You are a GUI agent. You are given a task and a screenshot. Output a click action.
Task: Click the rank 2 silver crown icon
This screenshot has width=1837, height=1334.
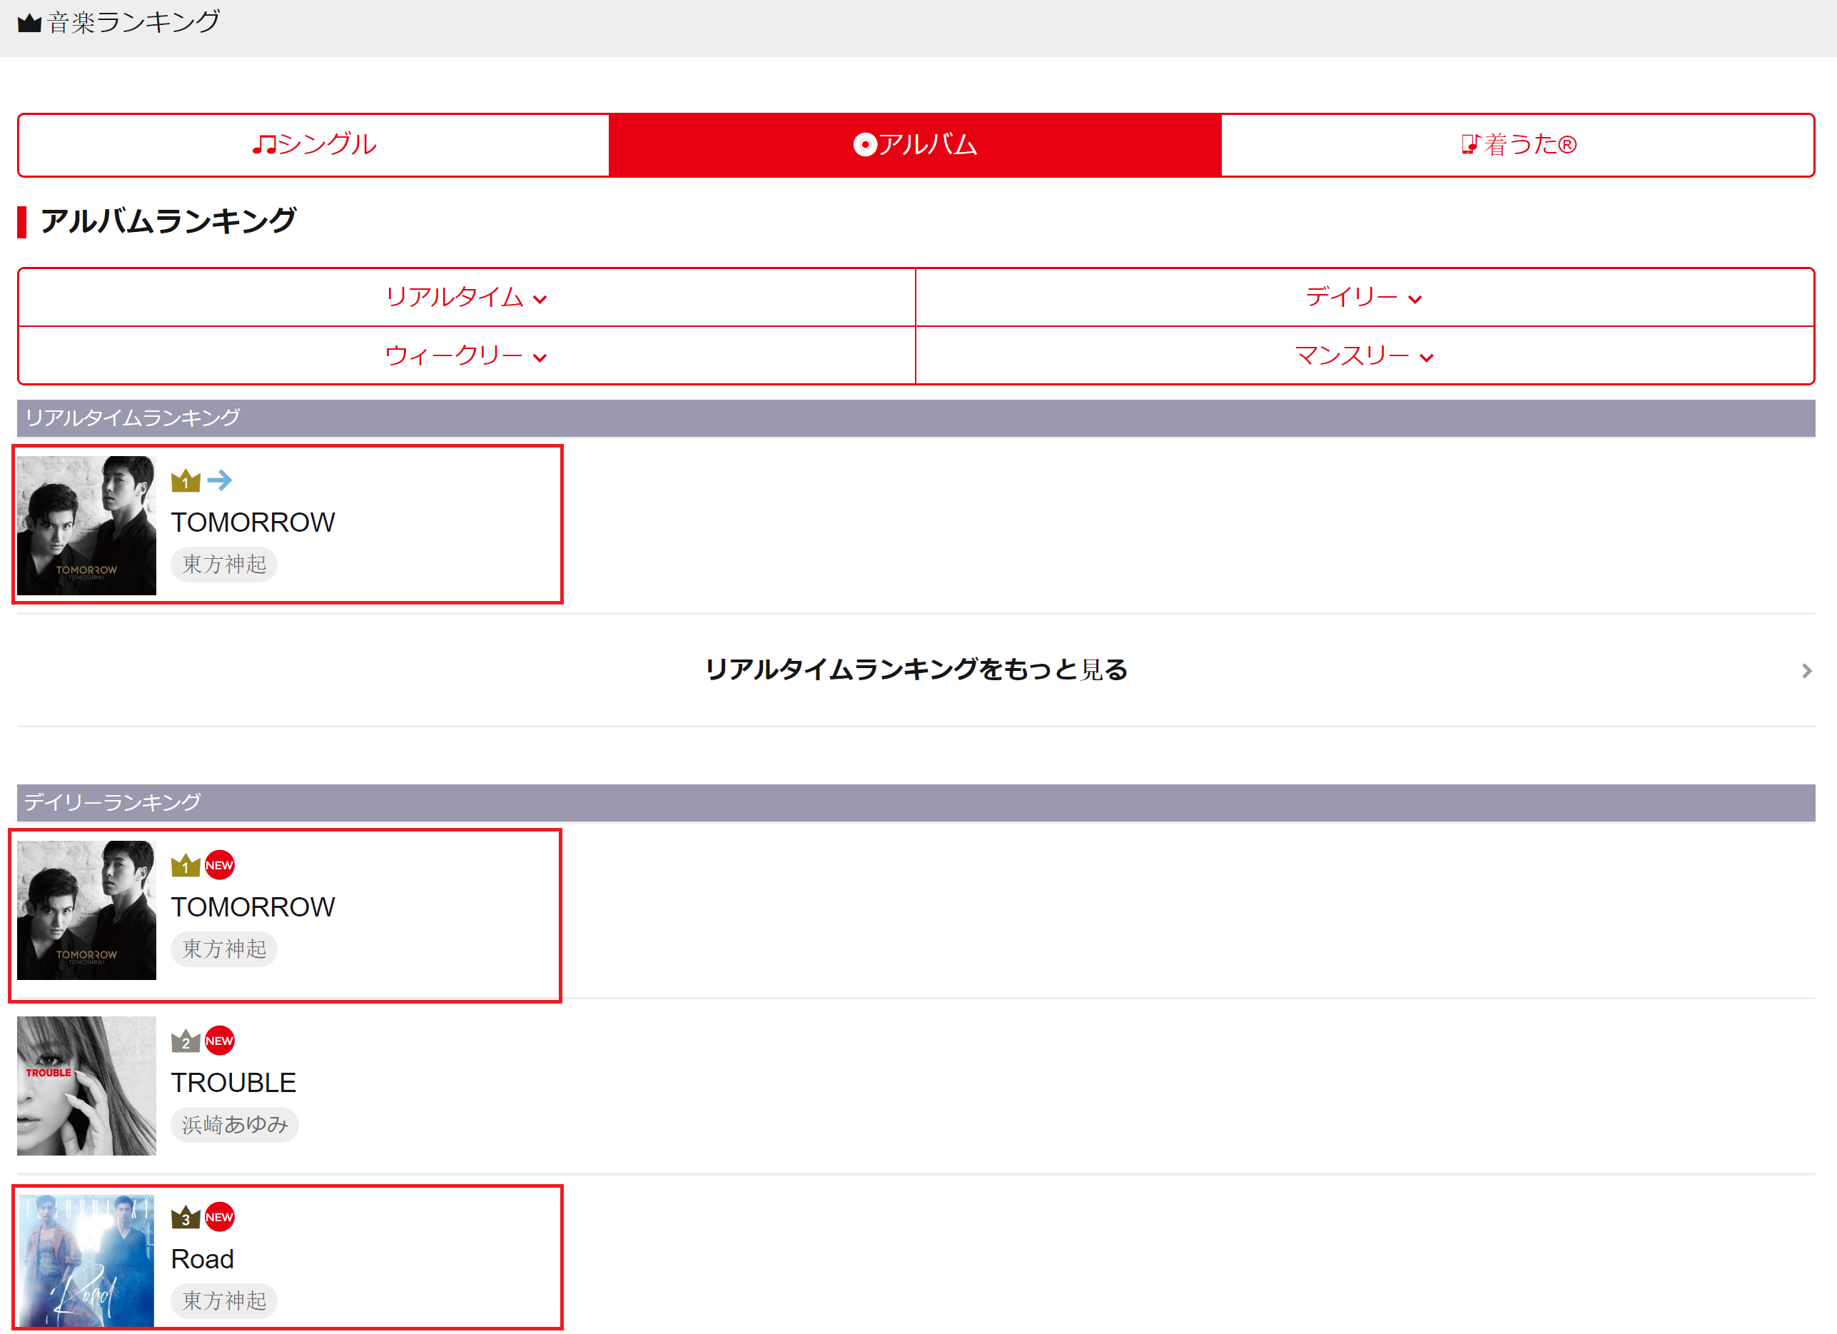pyautogui.click(x=186, y=1041)
